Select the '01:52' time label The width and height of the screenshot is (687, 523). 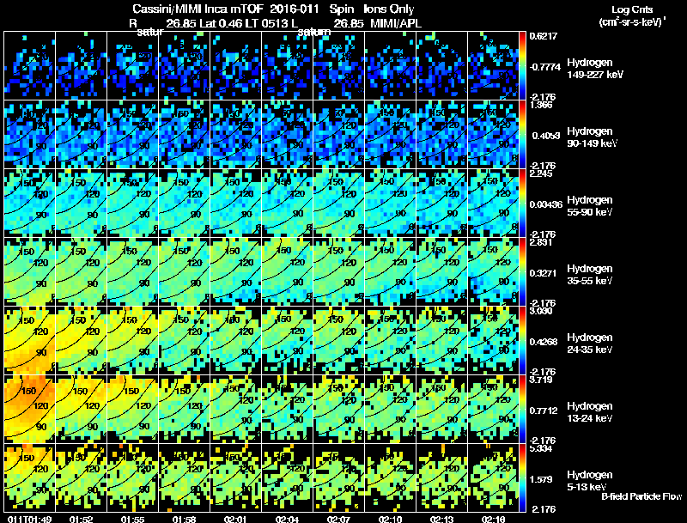click(81, 519)
